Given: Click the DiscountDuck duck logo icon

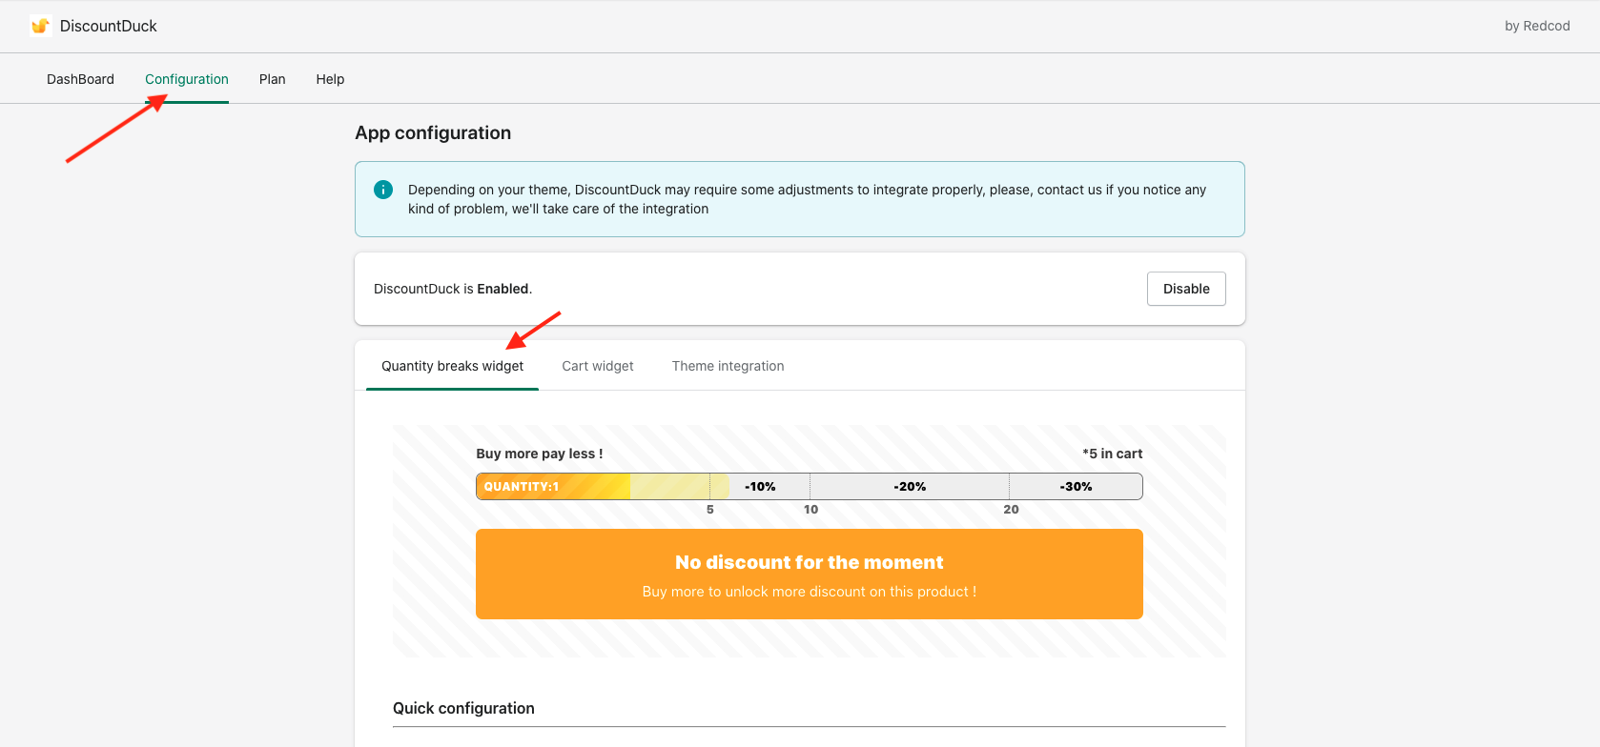Looking at the screenshot, I should click(x=40, y=26).
